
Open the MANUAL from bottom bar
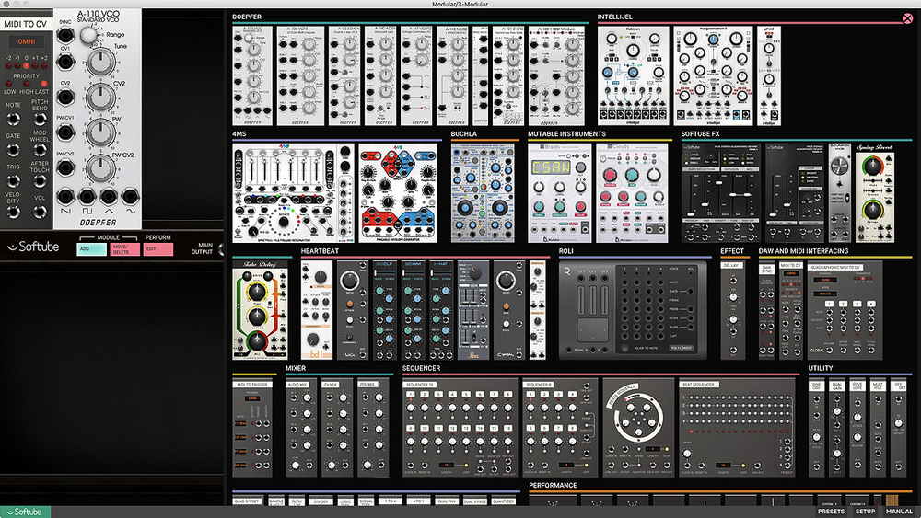(x=899, y=512)
